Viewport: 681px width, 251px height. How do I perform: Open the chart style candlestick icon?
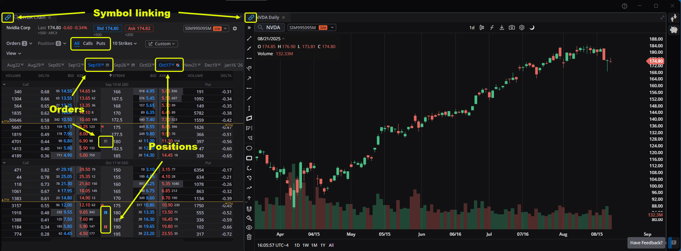482,27
